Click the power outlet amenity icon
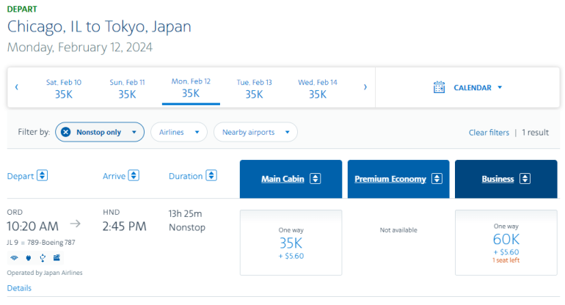The image size is (565, 305). pyautogui.click(x=28, y=257)
